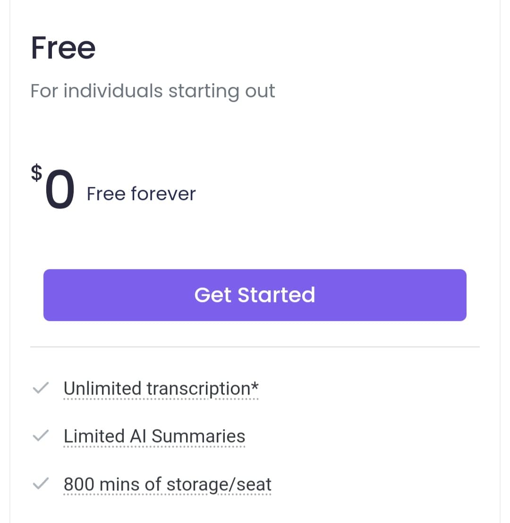The image size is (510, 523).
Task: Click the '800' number in the storage feature
Action: tap(79, 484)
